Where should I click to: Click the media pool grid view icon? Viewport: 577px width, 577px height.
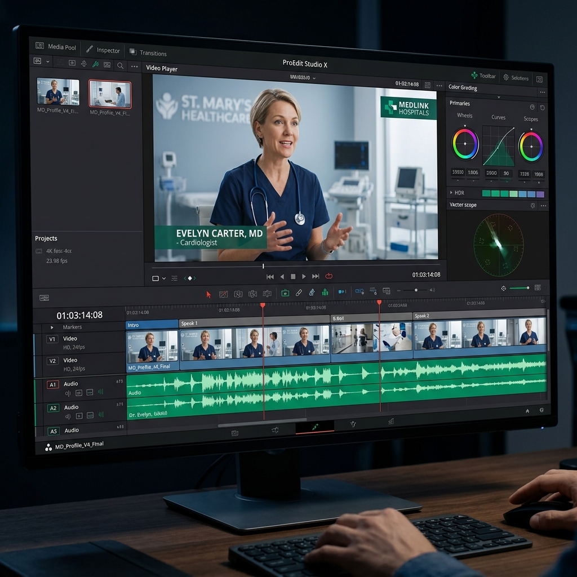(107, 65)
